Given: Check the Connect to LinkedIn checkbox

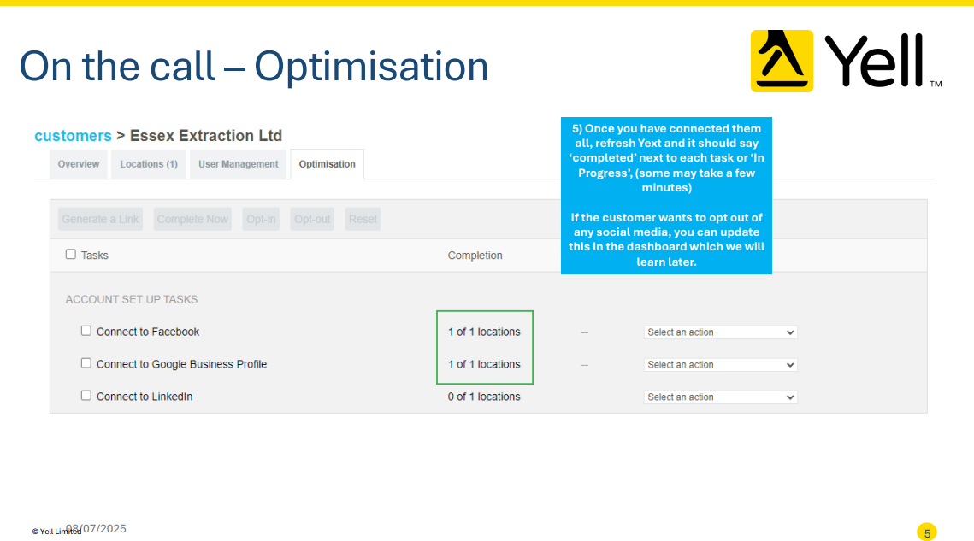Looking at the screenshot, I should point(86,396).
